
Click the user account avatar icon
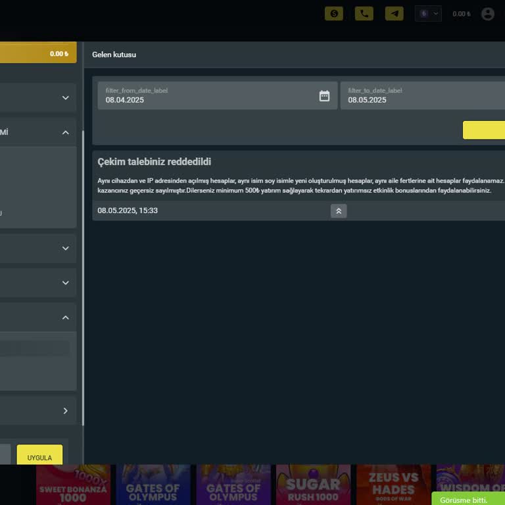pyautogui.click(x=488, y=14)
